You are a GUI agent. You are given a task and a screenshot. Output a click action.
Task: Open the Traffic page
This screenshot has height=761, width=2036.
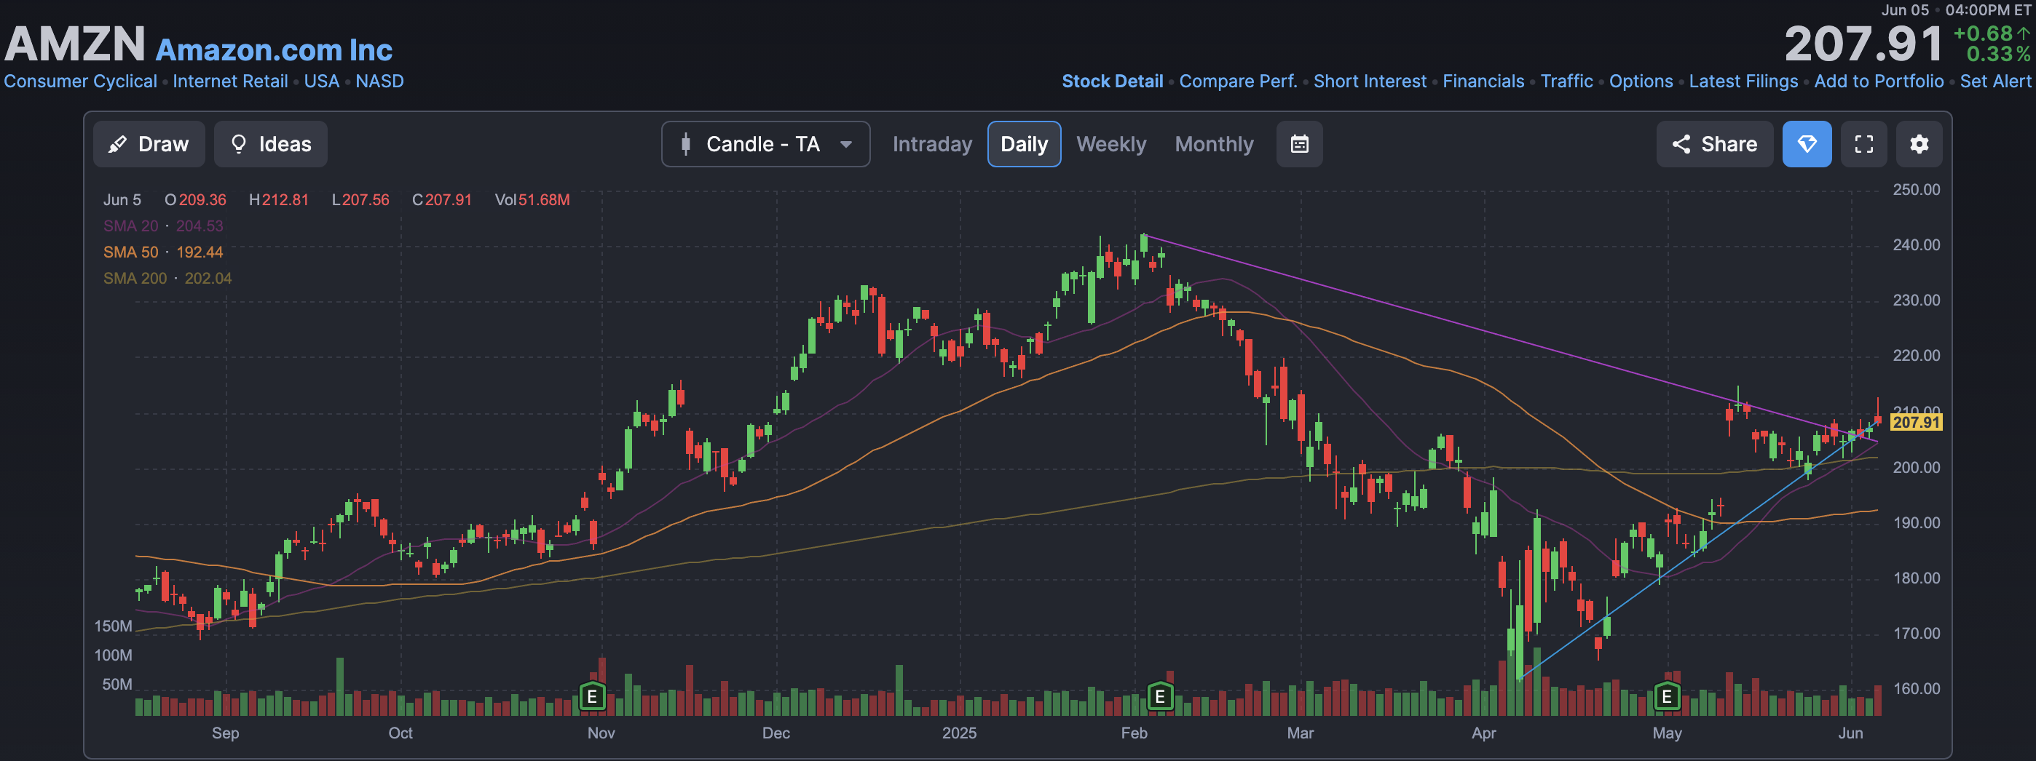point(1566,81)
